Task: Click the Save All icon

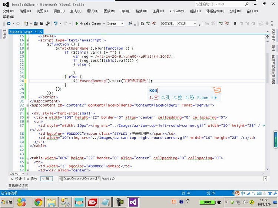Action: coord(47,23)
